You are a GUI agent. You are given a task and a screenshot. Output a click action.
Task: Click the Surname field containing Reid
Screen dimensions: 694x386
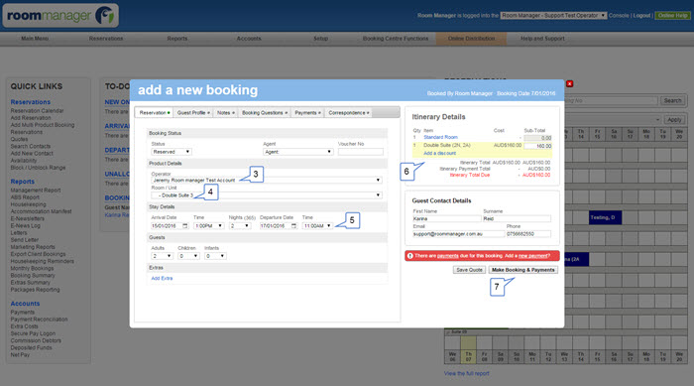point(517,218)
